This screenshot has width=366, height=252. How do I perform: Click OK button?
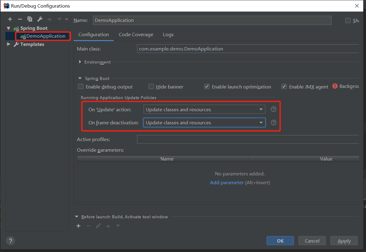point(280,241)
